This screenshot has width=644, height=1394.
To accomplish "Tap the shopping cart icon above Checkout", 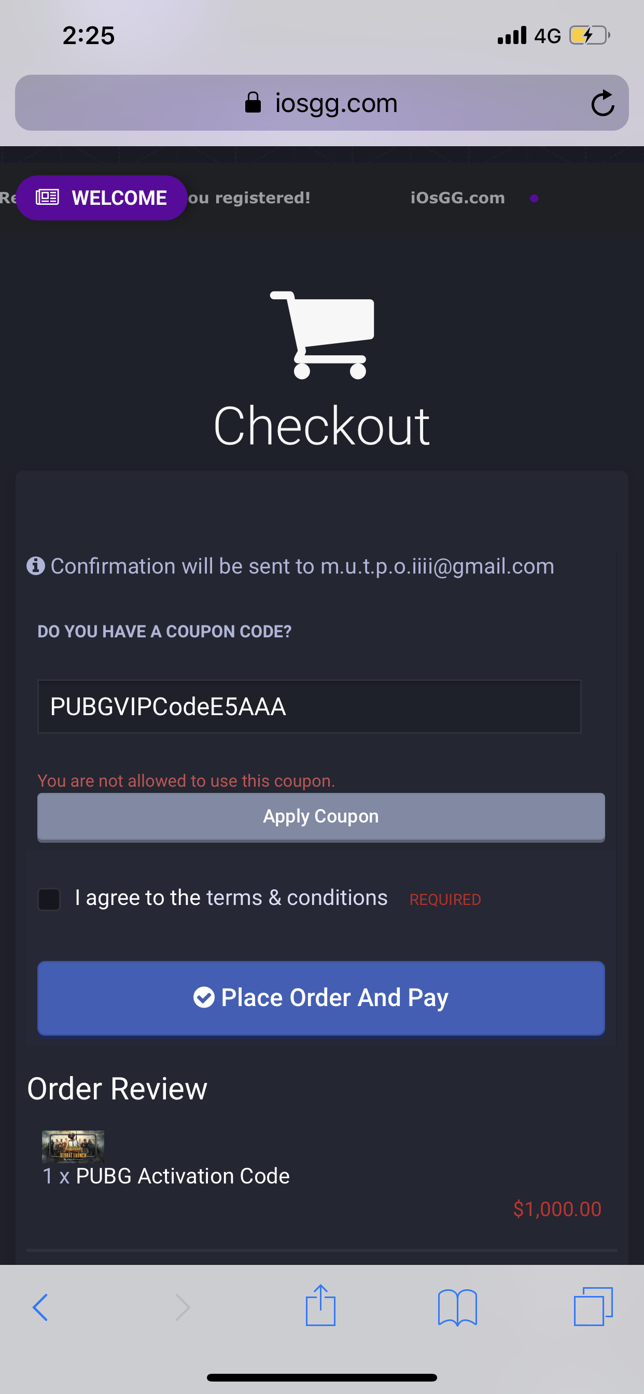I will (323, 334).
